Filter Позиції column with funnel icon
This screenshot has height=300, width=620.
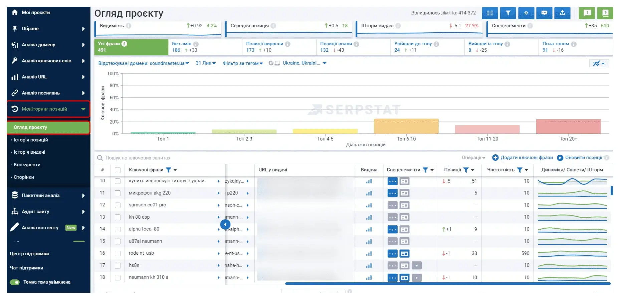coord(466,170)
